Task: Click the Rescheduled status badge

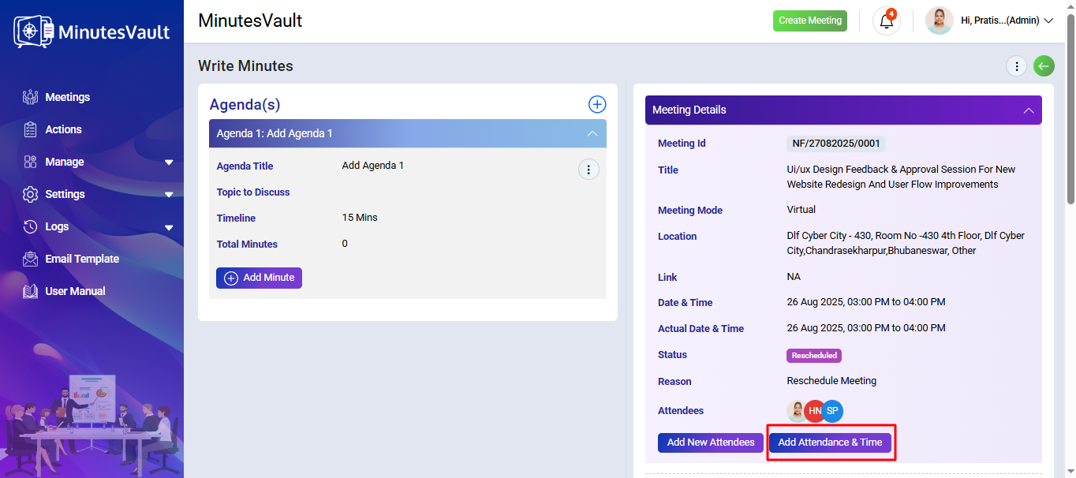Action: click(814, 356)
